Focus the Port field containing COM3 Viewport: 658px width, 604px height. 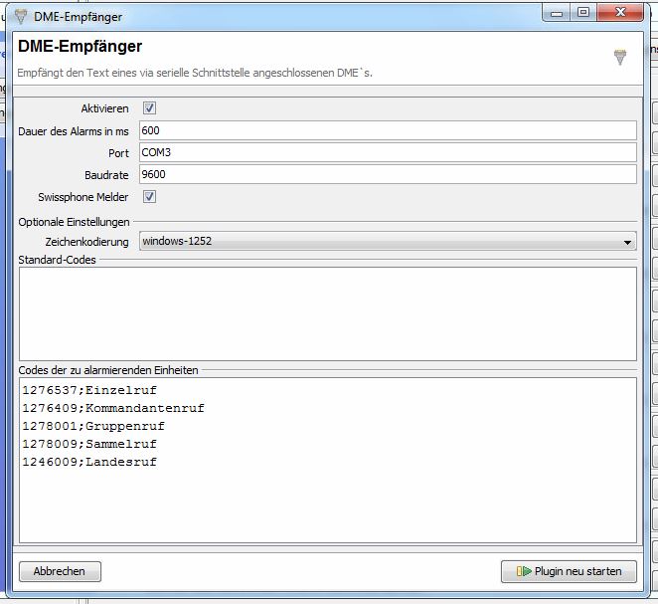pyautogui.click(x=388, y=153)
